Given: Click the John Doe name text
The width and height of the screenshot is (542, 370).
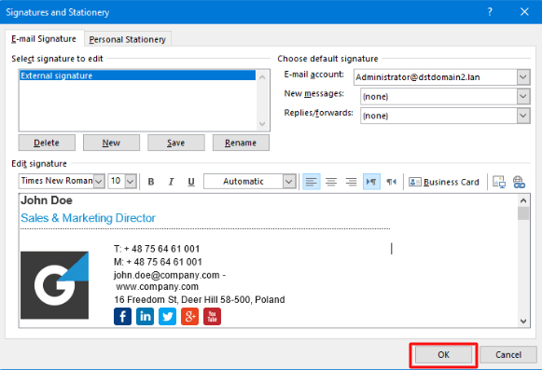Looking at the screenshot, I should coord(47,200).
